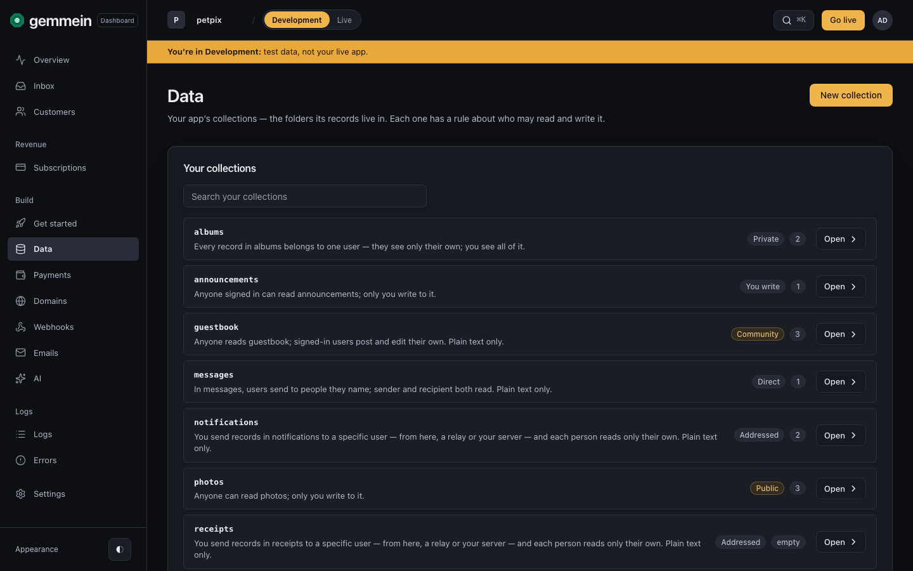This screenshot has height=571, width=913.
Task: Click the Public badge on photos
Action: 767,489
